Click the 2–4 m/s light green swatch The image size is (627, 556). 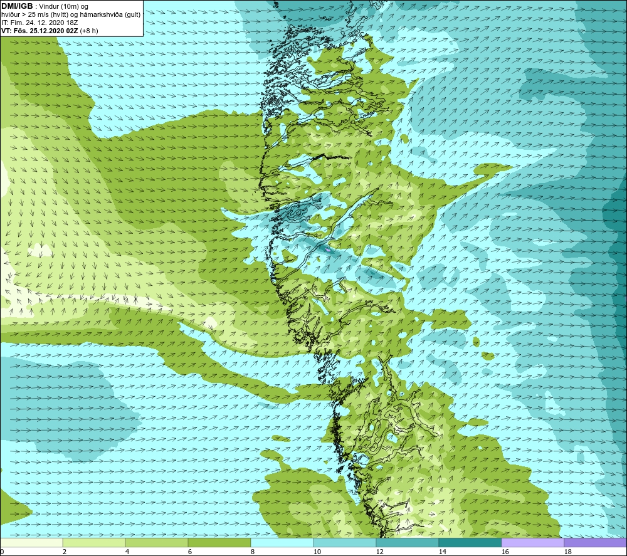pyautogui.click(x=94, y=542)
